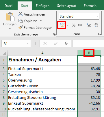Viewport: 104px width, 117px height.
Task: Apply the percent style format
Action: pyautogui.click(x=73, y=25)
